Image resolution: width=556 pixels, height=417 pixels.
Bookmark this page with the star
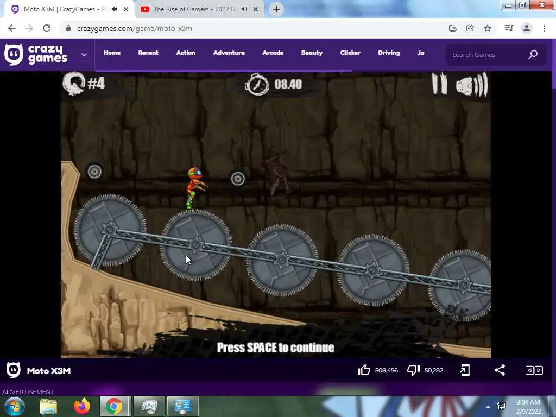[x=488, y=28]
